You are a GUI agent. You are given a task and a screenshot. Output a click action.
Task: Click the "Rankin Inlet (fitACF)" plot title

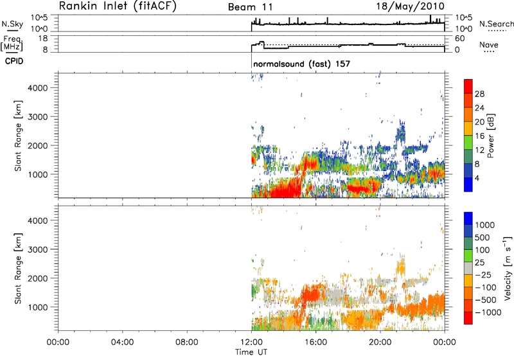tap(118, 6)
